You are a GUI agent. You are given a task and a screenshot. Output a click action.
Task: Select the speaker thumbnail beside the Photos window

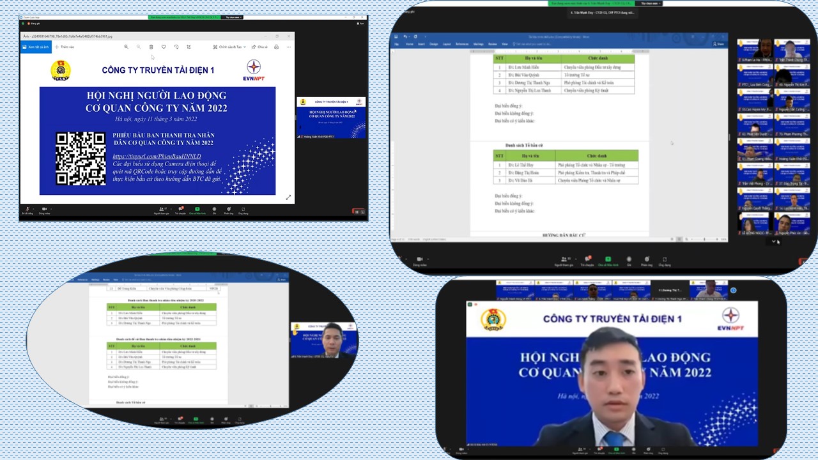(x=331, y=118)
